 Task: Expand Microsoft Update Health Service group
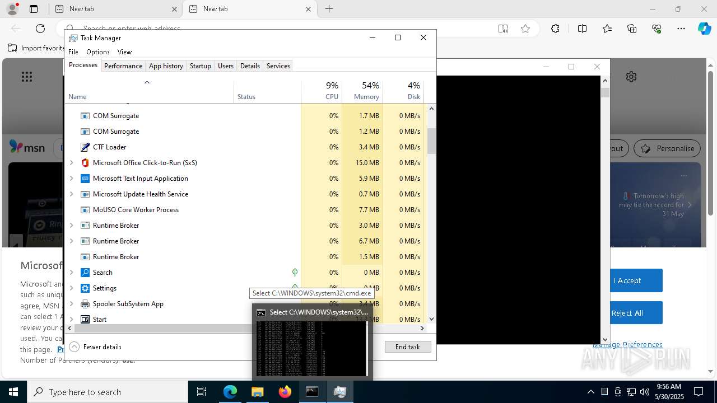coord(71,194)
